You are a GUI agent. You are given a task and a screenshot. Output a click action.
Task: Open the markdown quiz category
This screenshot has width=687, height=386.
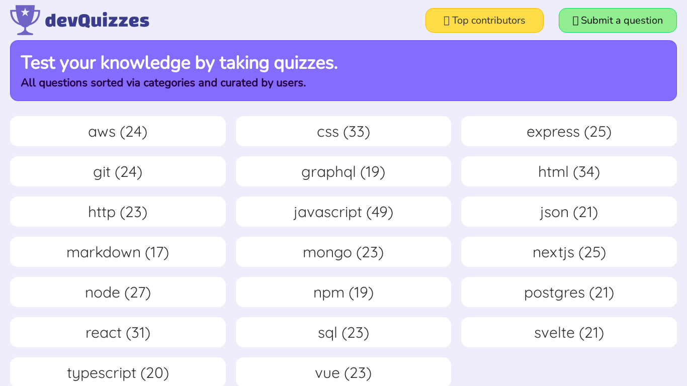pos(118,252)
